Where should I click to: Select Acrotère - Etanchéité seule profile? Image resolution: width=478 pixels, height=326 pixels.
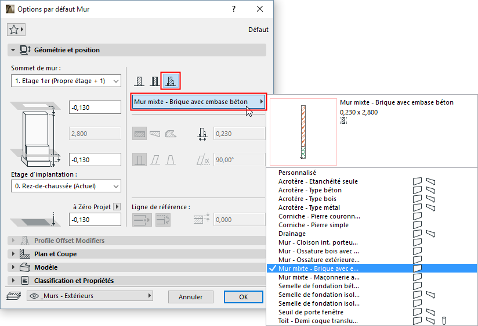pos(372,181)
